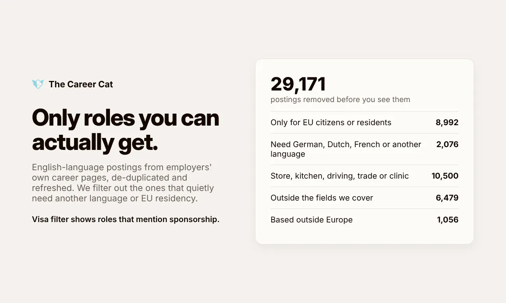Click the 2,076 count value
Viewport: 506px width, 303px height.
click(447, 144)
